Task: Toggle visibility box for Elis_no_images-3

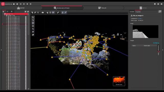Action: pos(26,20)
